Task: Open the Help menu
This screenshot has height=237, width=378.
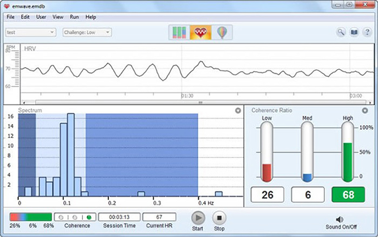Action: 91,17
